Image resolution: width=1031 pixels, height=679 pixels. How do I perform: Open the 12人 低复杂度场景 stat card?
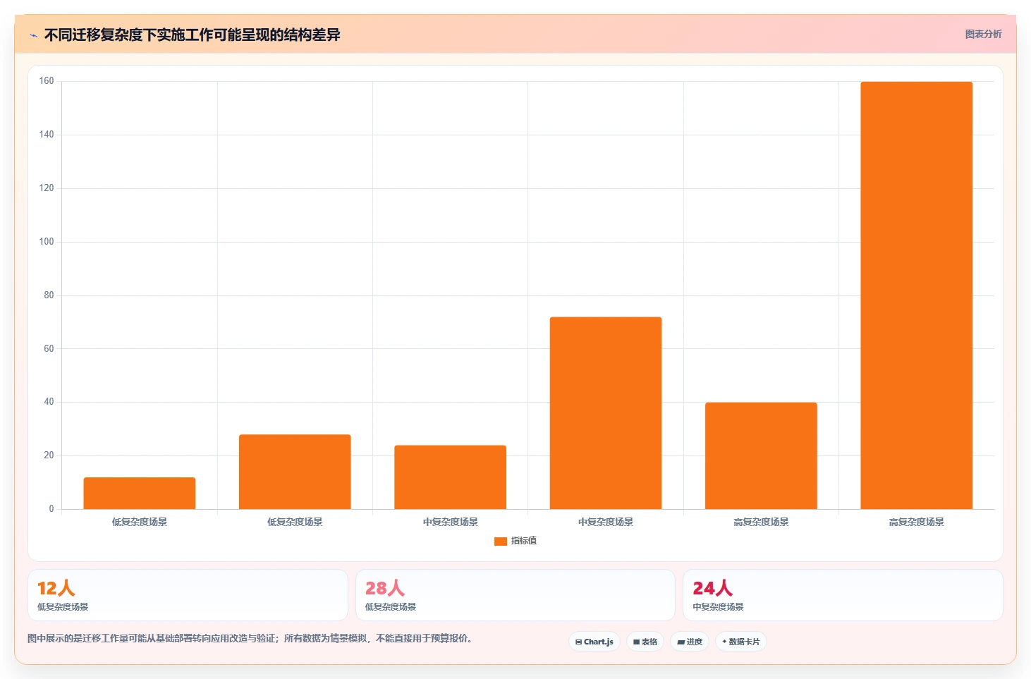click(x=188, y=595)
